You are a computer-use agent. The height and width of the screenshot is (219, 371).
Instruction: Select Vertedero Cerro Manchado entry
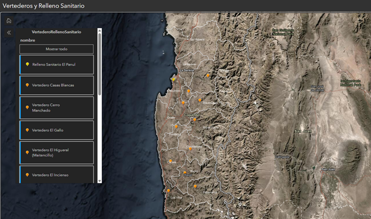(x=57, y=108)
